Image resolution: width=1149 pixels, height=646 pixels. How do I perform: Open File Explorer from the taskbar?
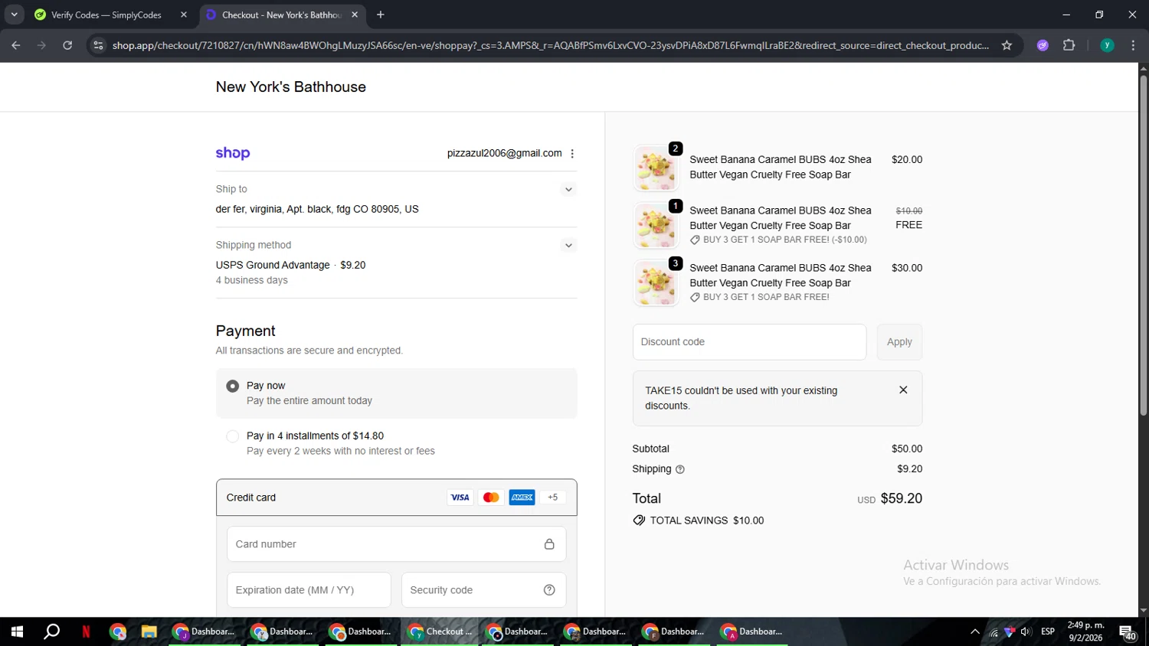149,631
